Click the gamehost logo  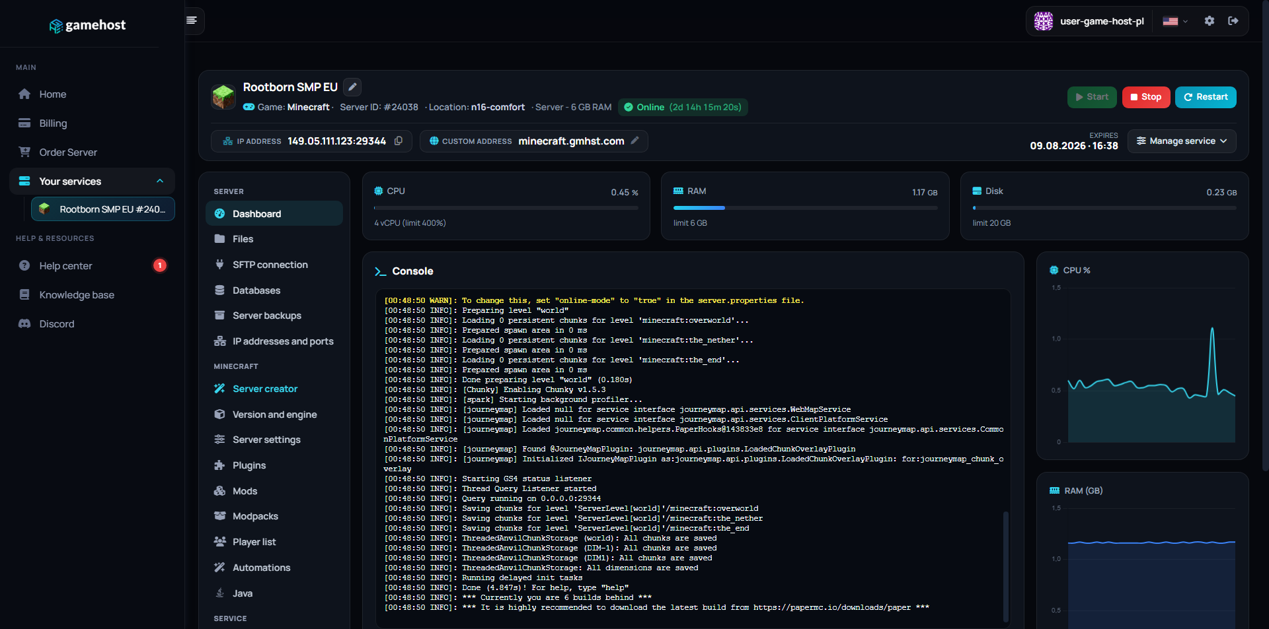pos(87,25)
